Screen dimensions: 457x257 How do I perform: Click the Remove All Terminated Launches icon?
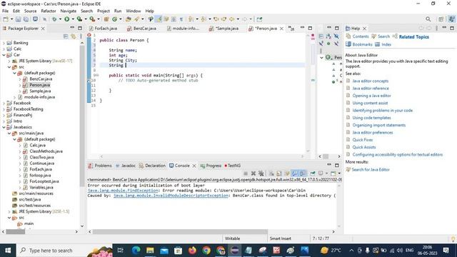pyautogui.click(x=261, y=173)
